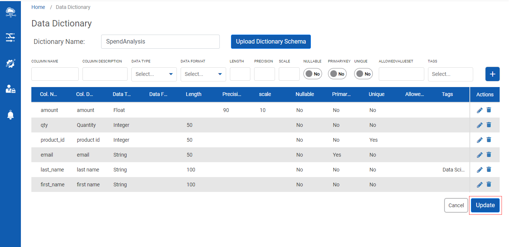Viewport: 509px width, 247px height.
Task: Click the Precisi... table header
Action: tap(232, 94)
